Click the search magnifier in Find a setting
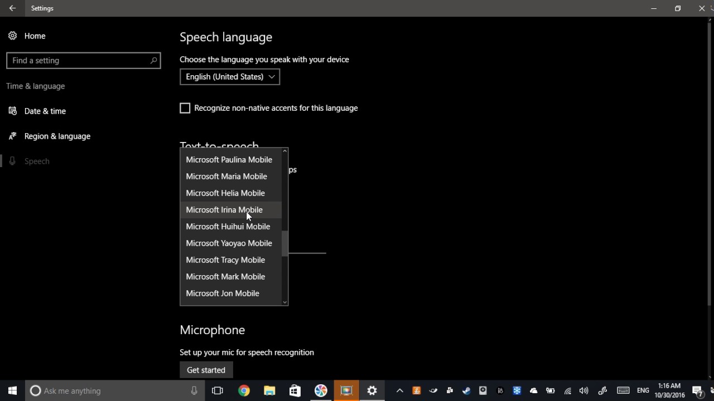The width and height of the screenshot is (714, 401). click(153, 60)
